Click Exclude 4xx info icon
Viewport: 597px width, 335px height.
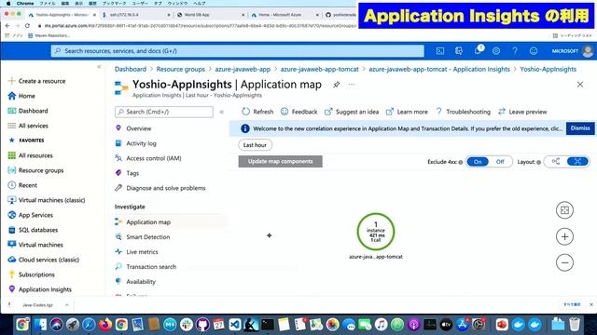click(461, 162)
